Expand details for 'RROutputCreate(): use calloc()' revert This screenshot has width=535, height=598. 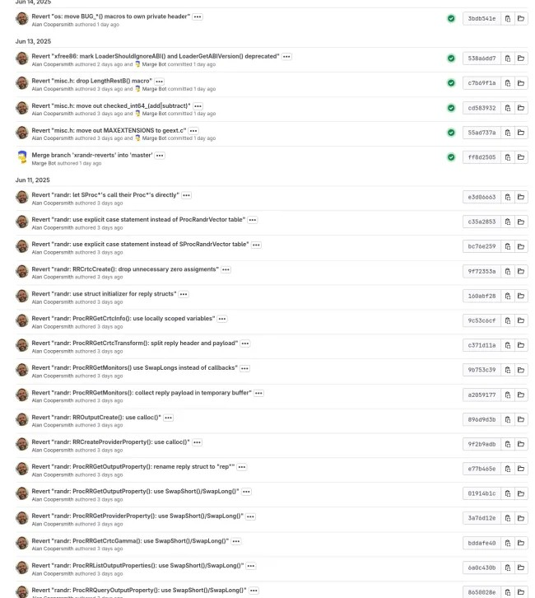click(168, 418)
